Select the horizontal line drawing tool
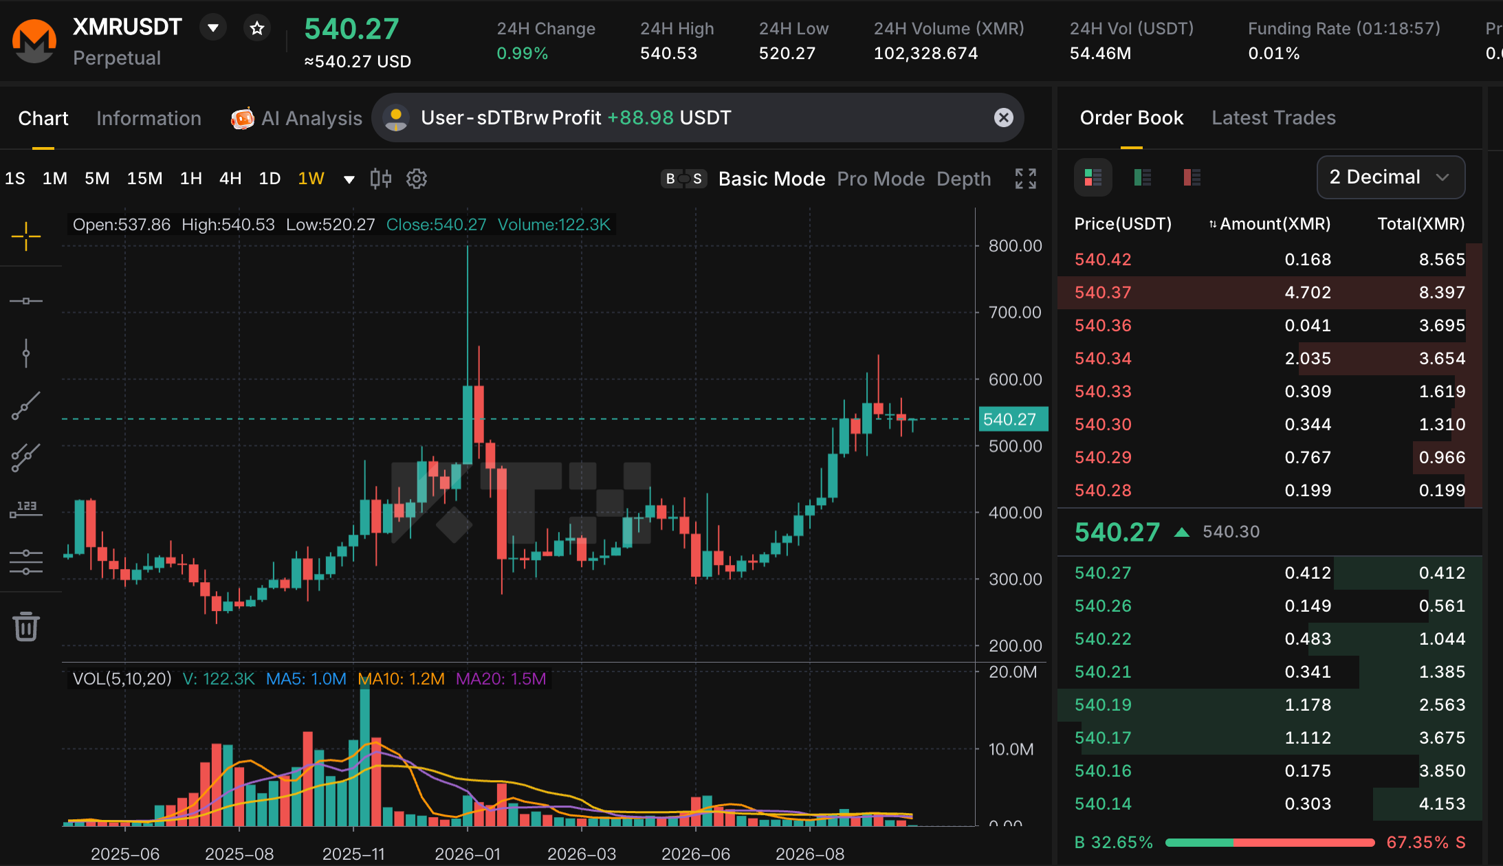The image size is (1503, 866). (x=26, y=301)
